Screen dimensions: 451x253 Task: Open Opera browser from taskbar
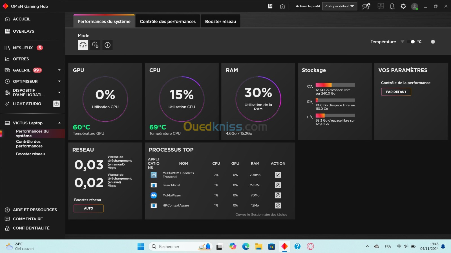tap(310, 247)
